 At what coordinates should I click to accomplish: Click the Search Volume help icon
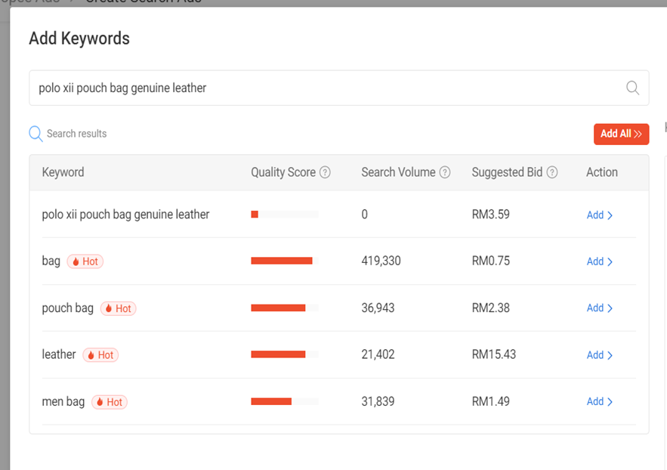(x=445, y=172)
